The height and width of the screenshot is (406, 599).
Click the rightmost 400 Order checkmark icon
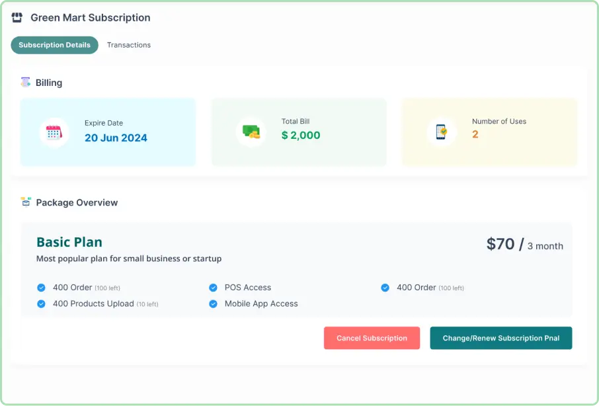pyautogui.click(x=385, y=288)
